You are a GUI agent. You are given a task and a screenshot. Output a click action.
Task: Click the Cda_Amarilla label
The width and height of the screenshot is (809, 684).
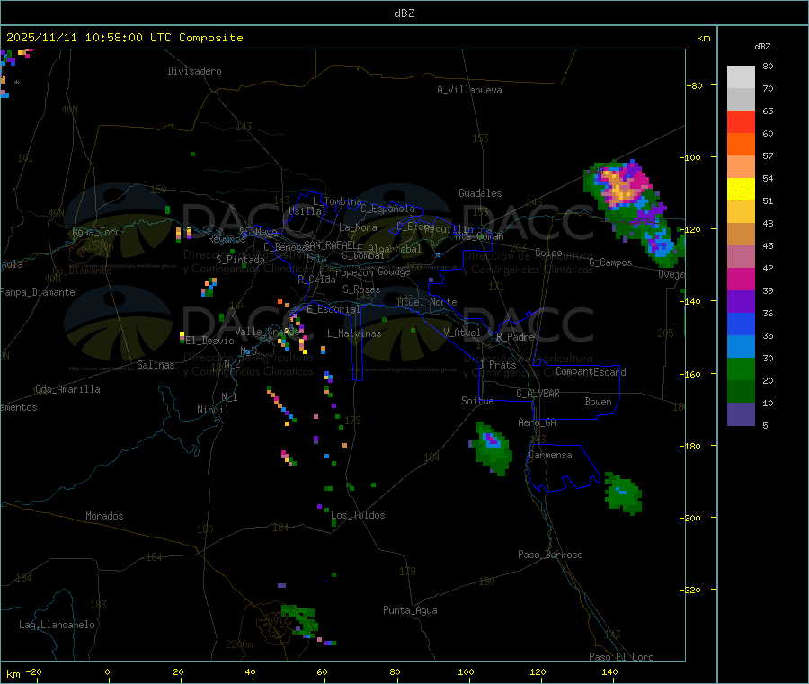67,389
